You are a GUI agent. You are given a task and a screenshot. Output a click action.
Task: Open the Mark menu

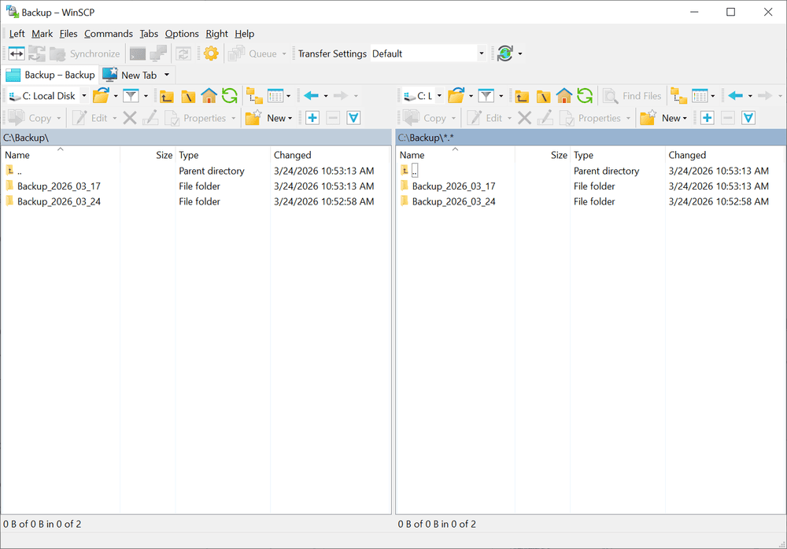point(42,34)
